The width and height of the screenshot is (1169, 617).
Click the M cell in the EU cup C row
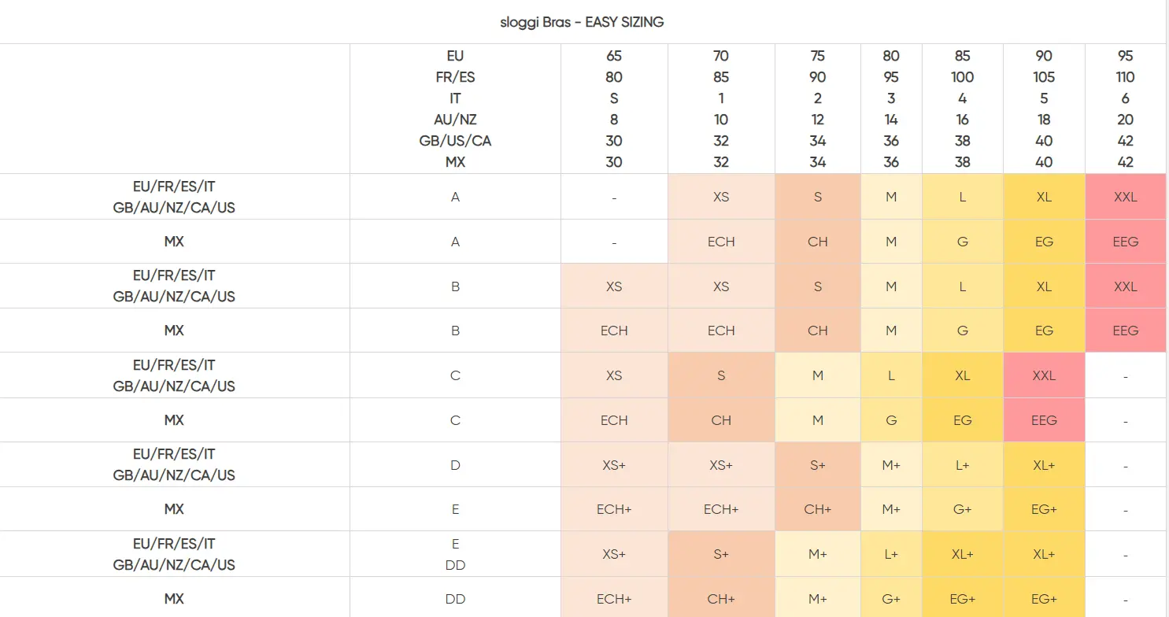pyautogui.click(x=817, y=375)
